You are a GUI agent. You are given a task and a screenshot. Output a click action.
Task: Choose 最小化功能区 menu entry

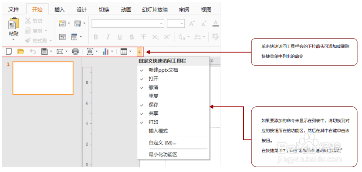click(x=173, y=155)
